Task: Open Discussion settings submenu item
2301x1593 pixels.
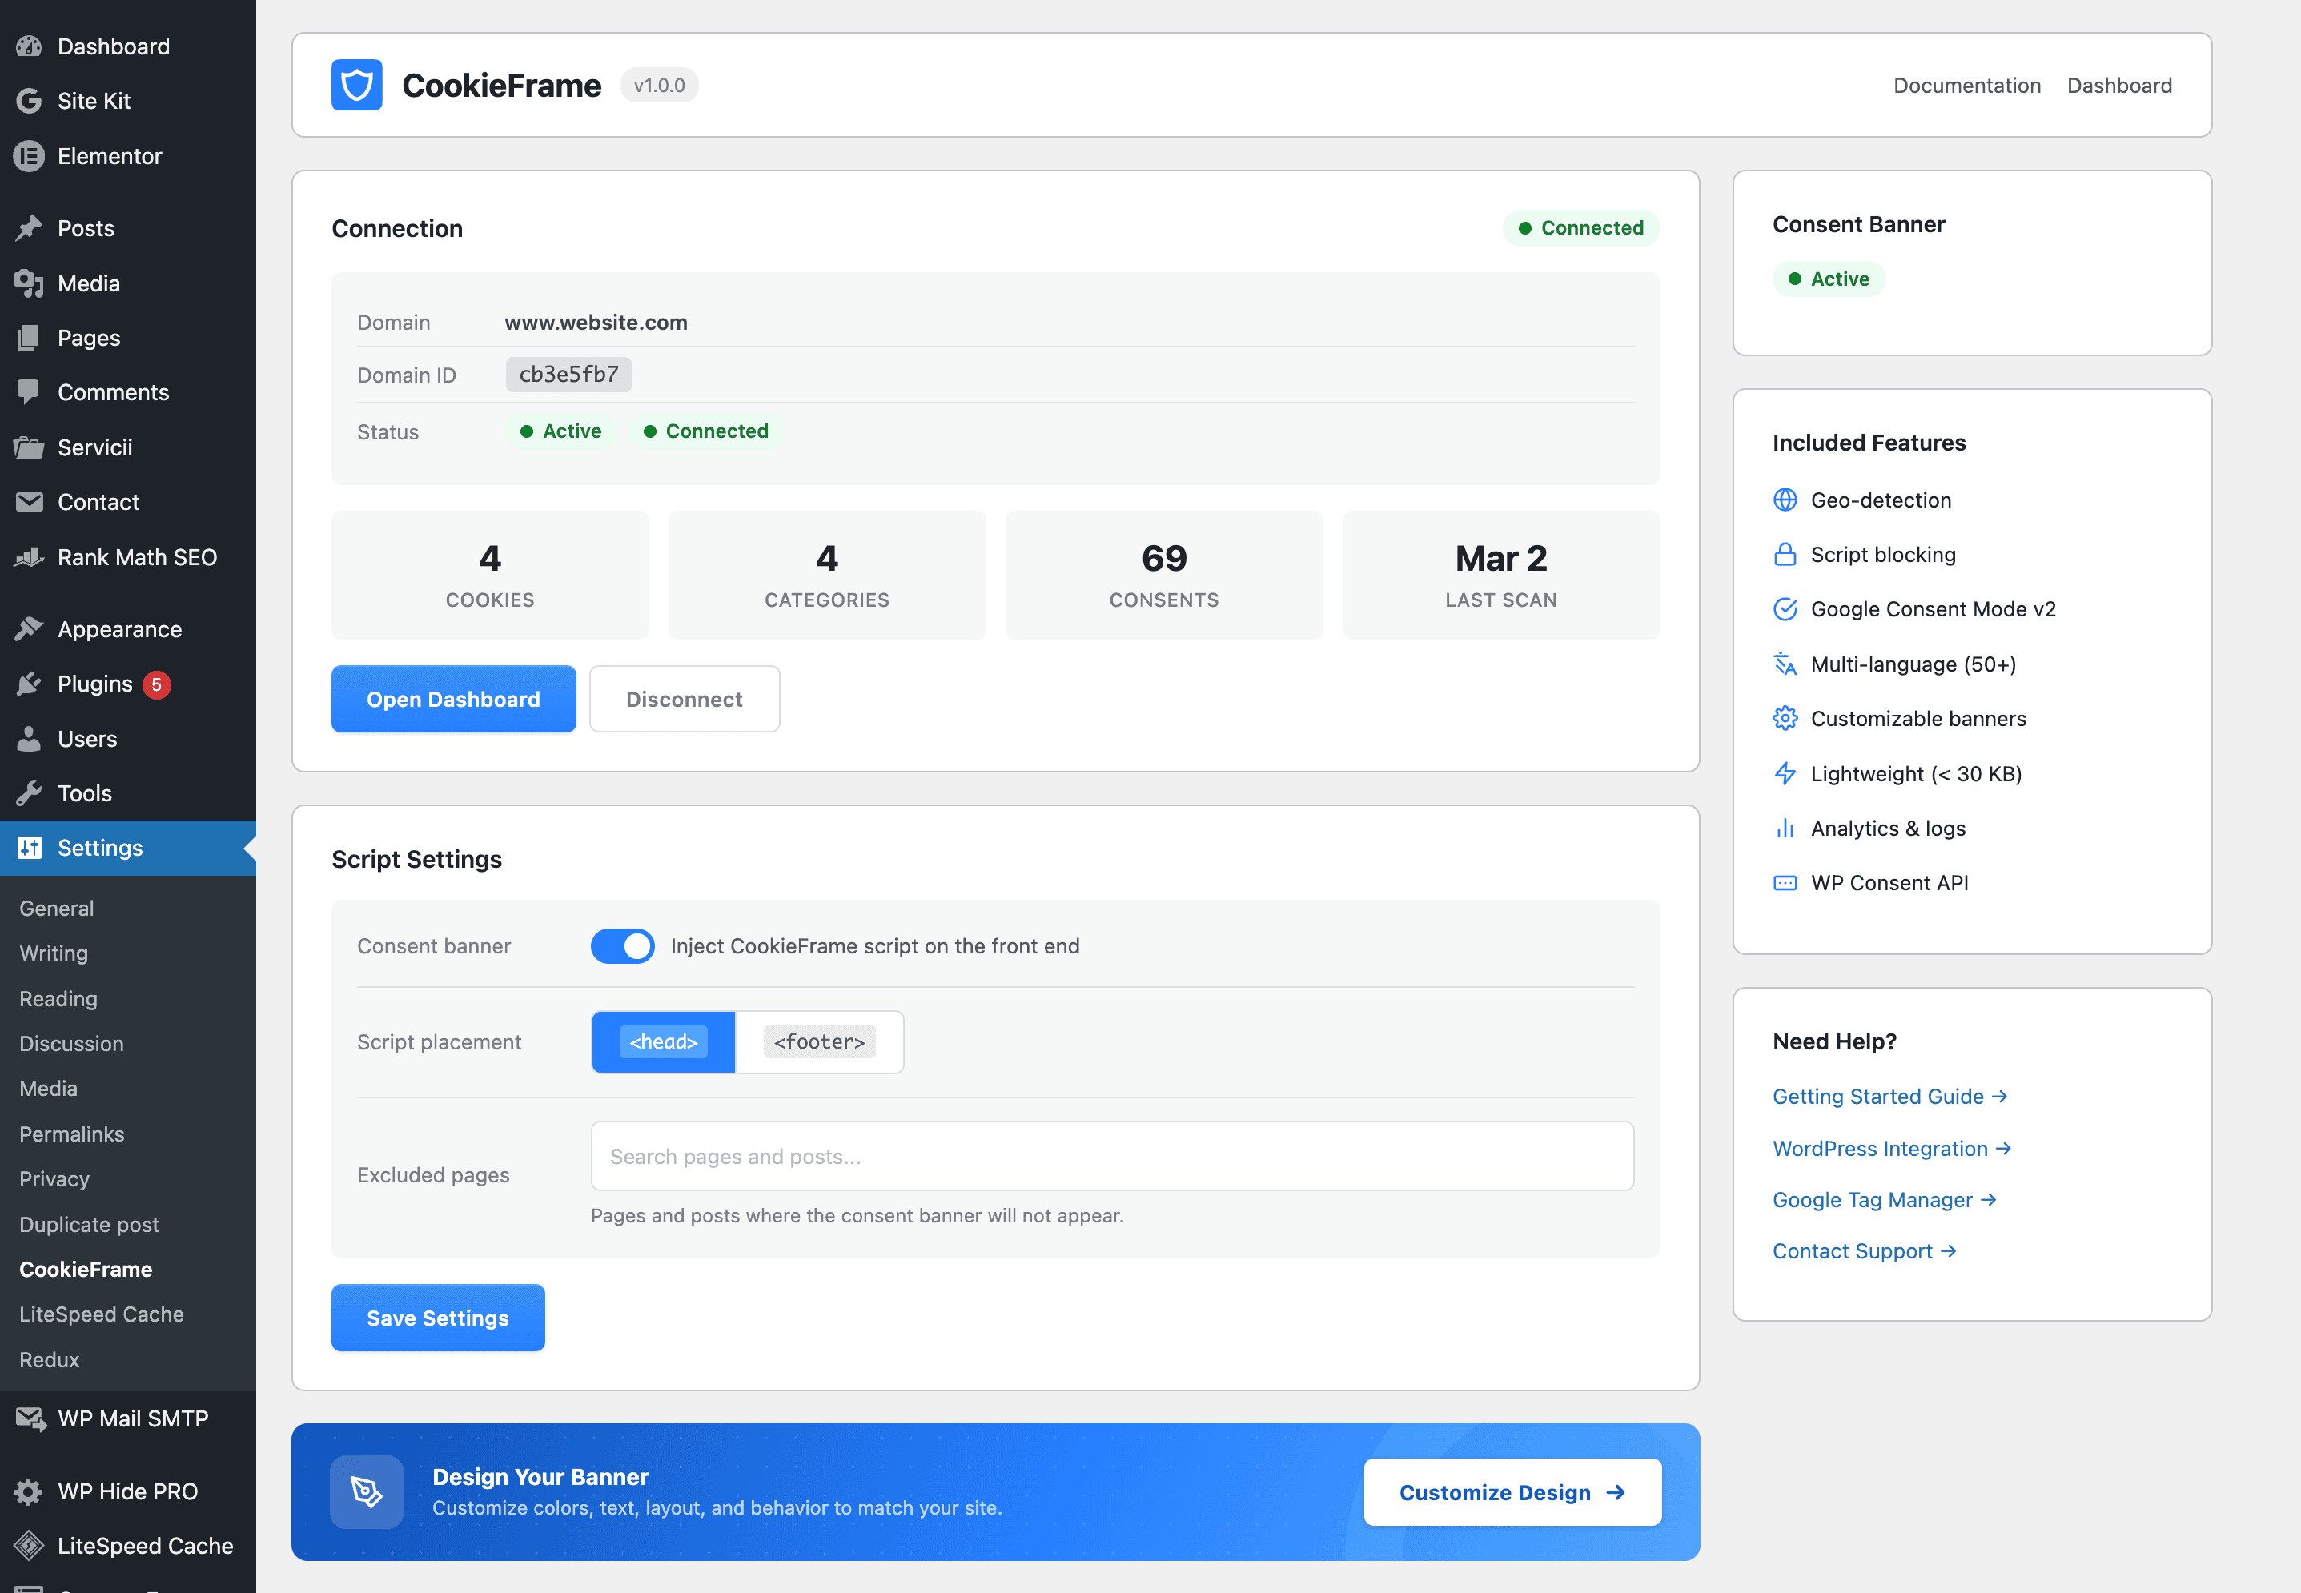Action: (x=72, y=1043)
